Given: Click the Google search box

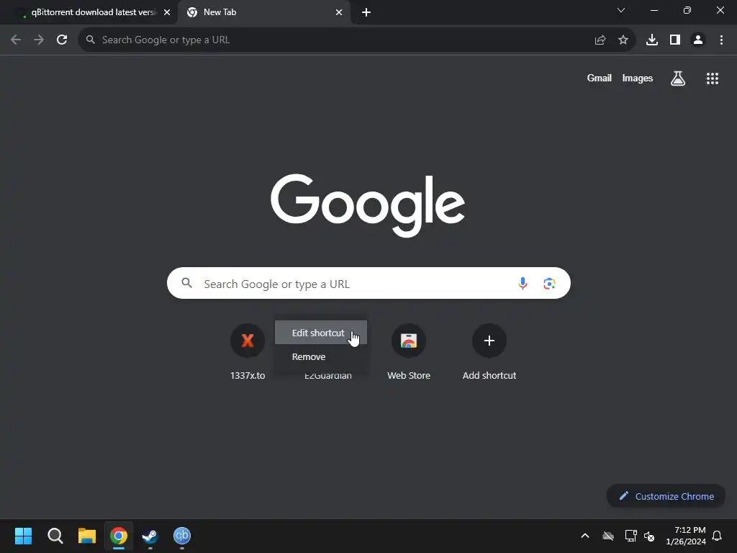Looking at the screenshot, I should point(368,283).
